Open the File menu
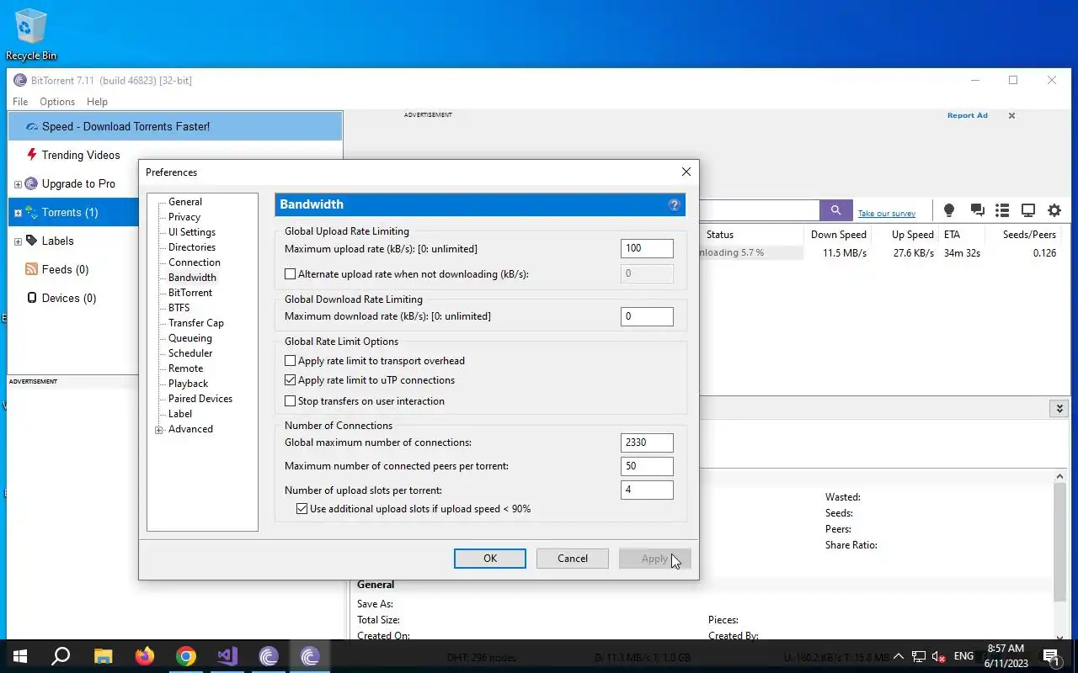Image resolution: width=1078 pixels, height=673 pixels. click(20, 101)
